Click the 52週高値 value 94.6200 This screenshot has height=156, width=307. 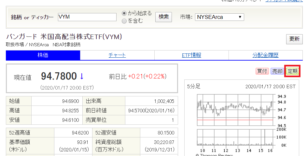click(80, 133)
